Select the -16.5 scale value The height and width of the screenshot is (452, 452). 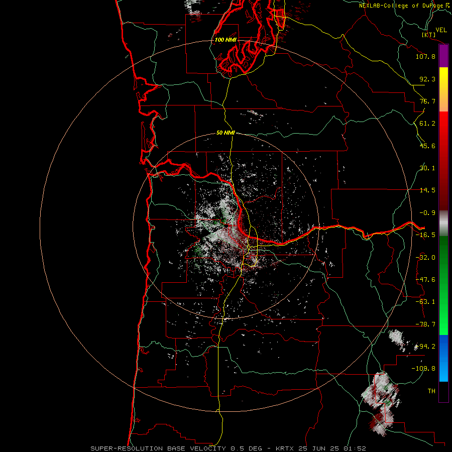pos(425,235)
